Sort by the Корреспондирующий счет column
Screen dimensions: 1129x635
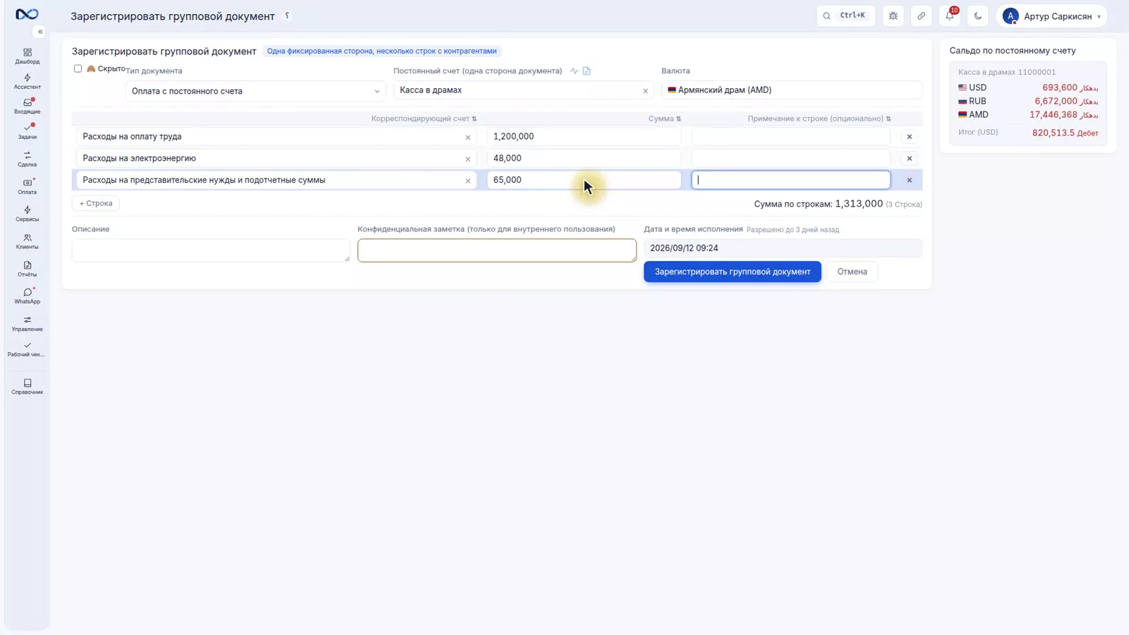click(x=424, y=119)
